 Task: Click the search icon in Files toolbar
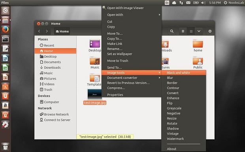(172, 31)
